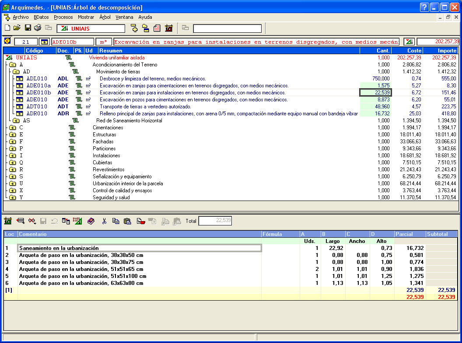Screen dimensions: 462x343
Task: Expand chapter I Instalaciones folder
Action: pos(12,156)
